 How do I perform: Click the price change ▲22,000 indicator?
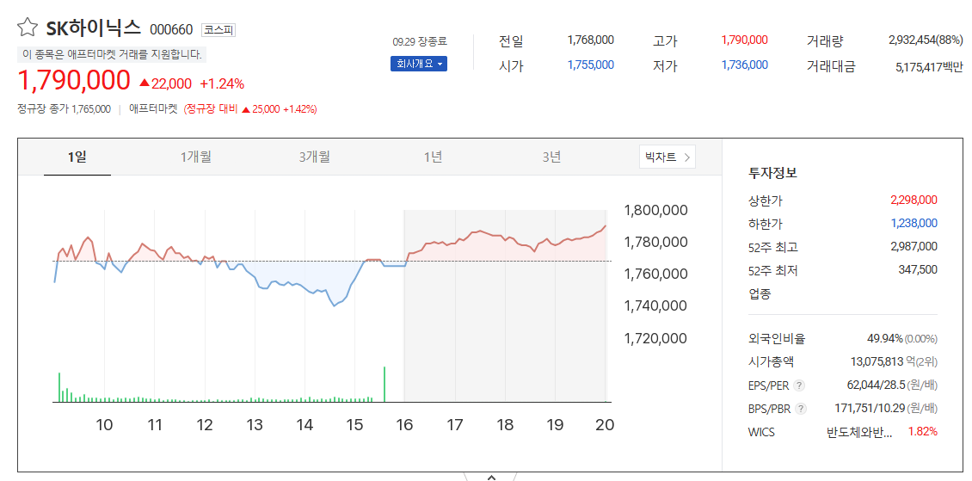click(165, 83)
